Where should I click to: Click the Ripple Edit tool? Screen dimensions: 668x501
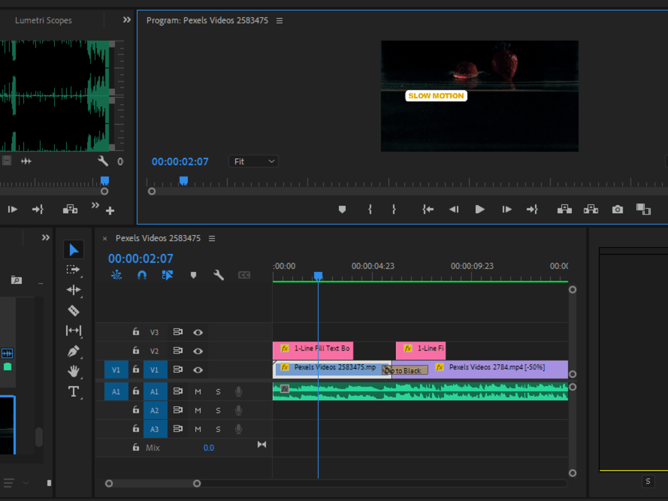click(x=73, y=290)
